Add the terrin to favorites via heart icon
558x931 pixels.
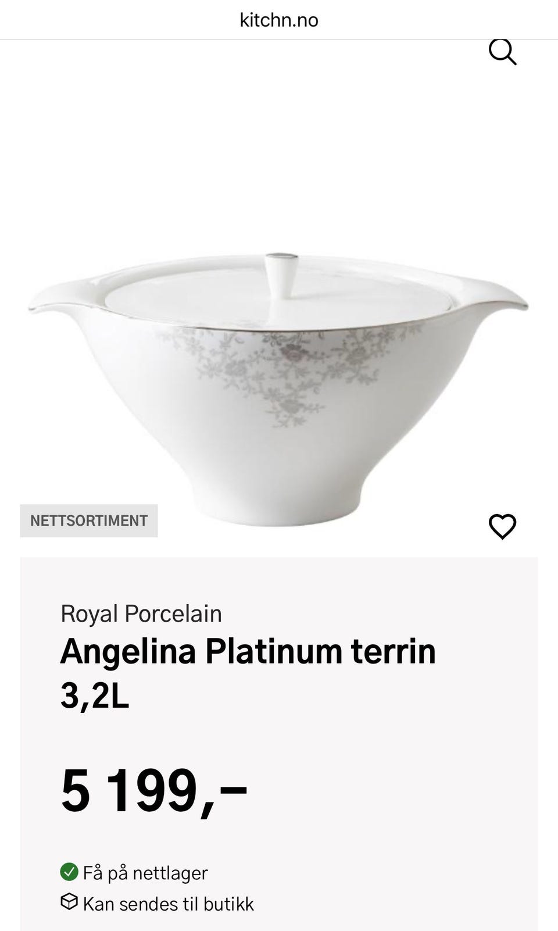pyautogui.click(x=502, y=527)
